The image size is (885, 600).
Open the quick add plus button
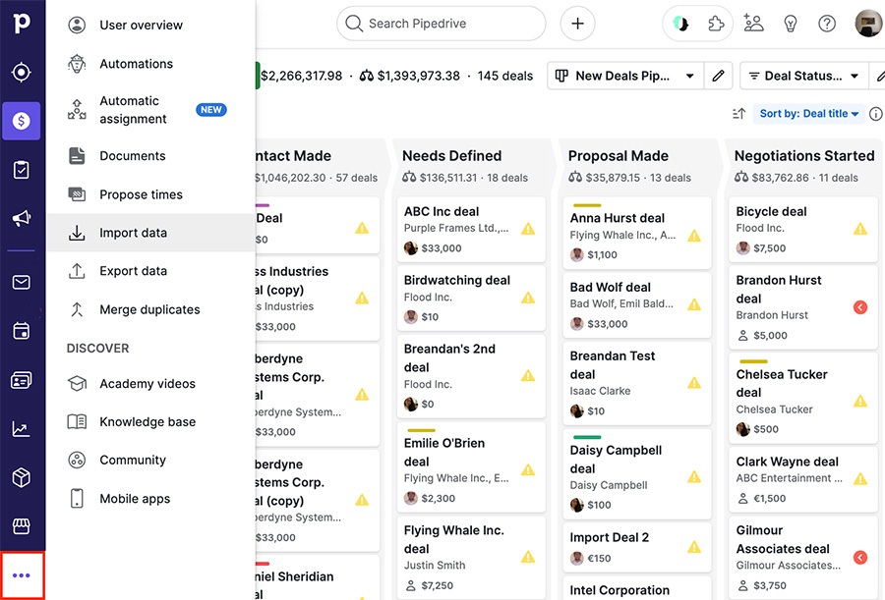click(x=577, y=23)
